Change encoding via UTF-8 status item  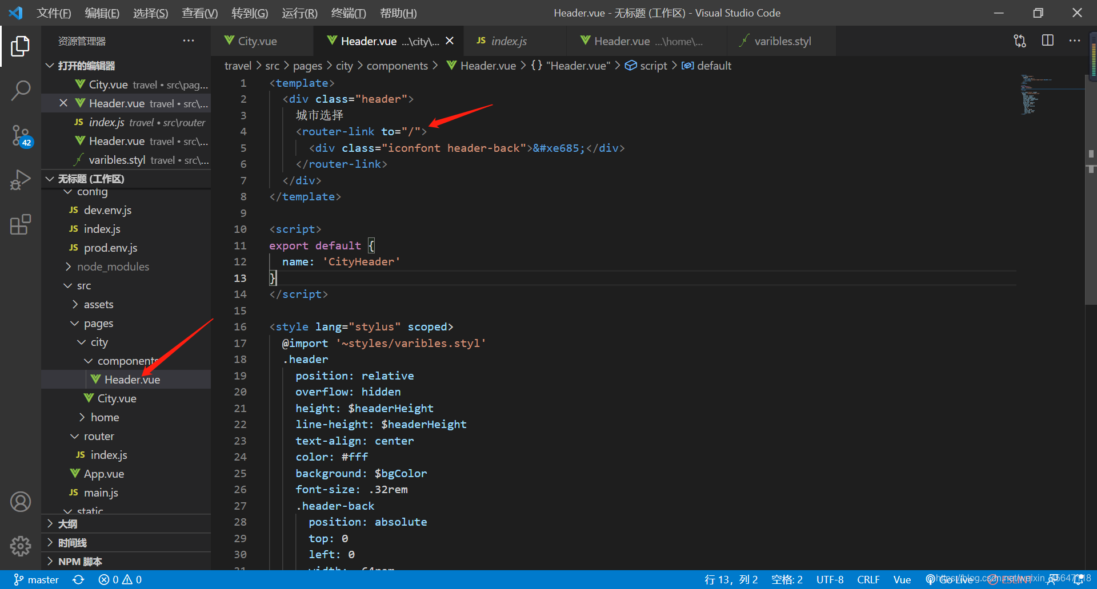pyautogui.click(x=830, y=580)
